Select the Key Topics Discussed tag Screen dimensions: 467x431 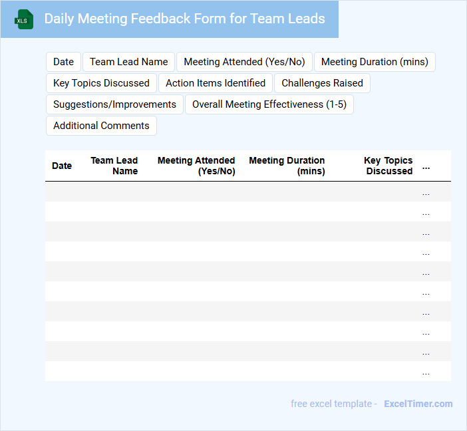tap(101, 83)
